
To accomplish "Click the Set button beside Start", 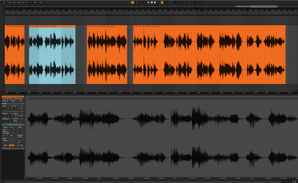I will pyautogui.click(x=11, y=106).
